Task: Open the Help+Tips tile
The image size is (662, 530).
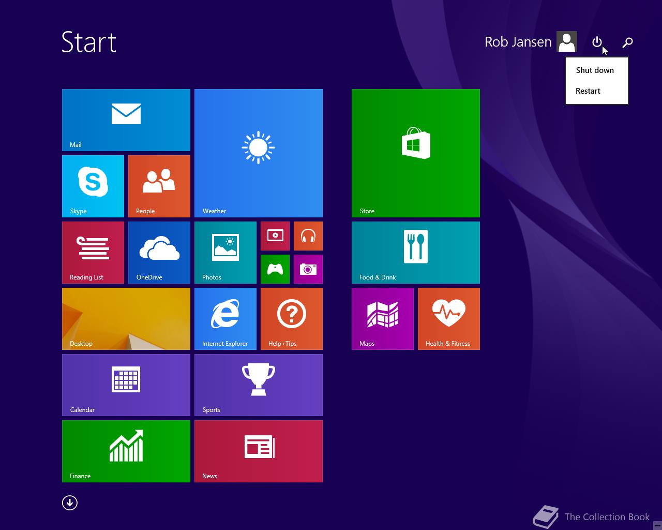Action: click(292, 319)
